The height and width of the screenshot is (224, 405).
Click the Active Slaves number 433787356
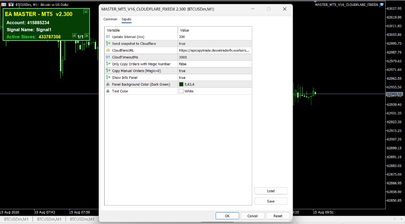pos(50,37)
